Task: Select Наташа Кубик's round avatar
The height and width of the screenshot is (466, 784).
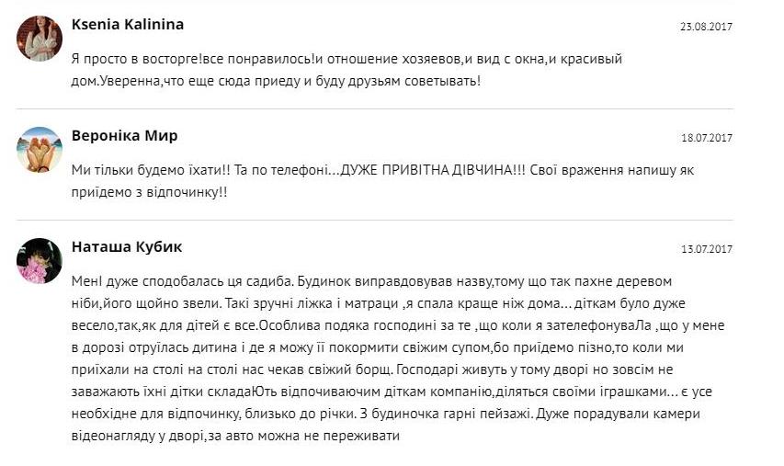Action: point(39,260)
